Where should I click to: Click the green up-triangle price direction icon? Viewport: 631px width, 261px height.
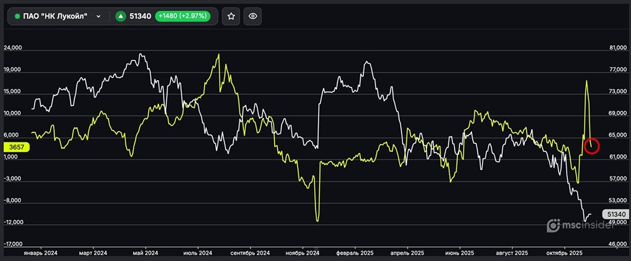pos(120,16)
